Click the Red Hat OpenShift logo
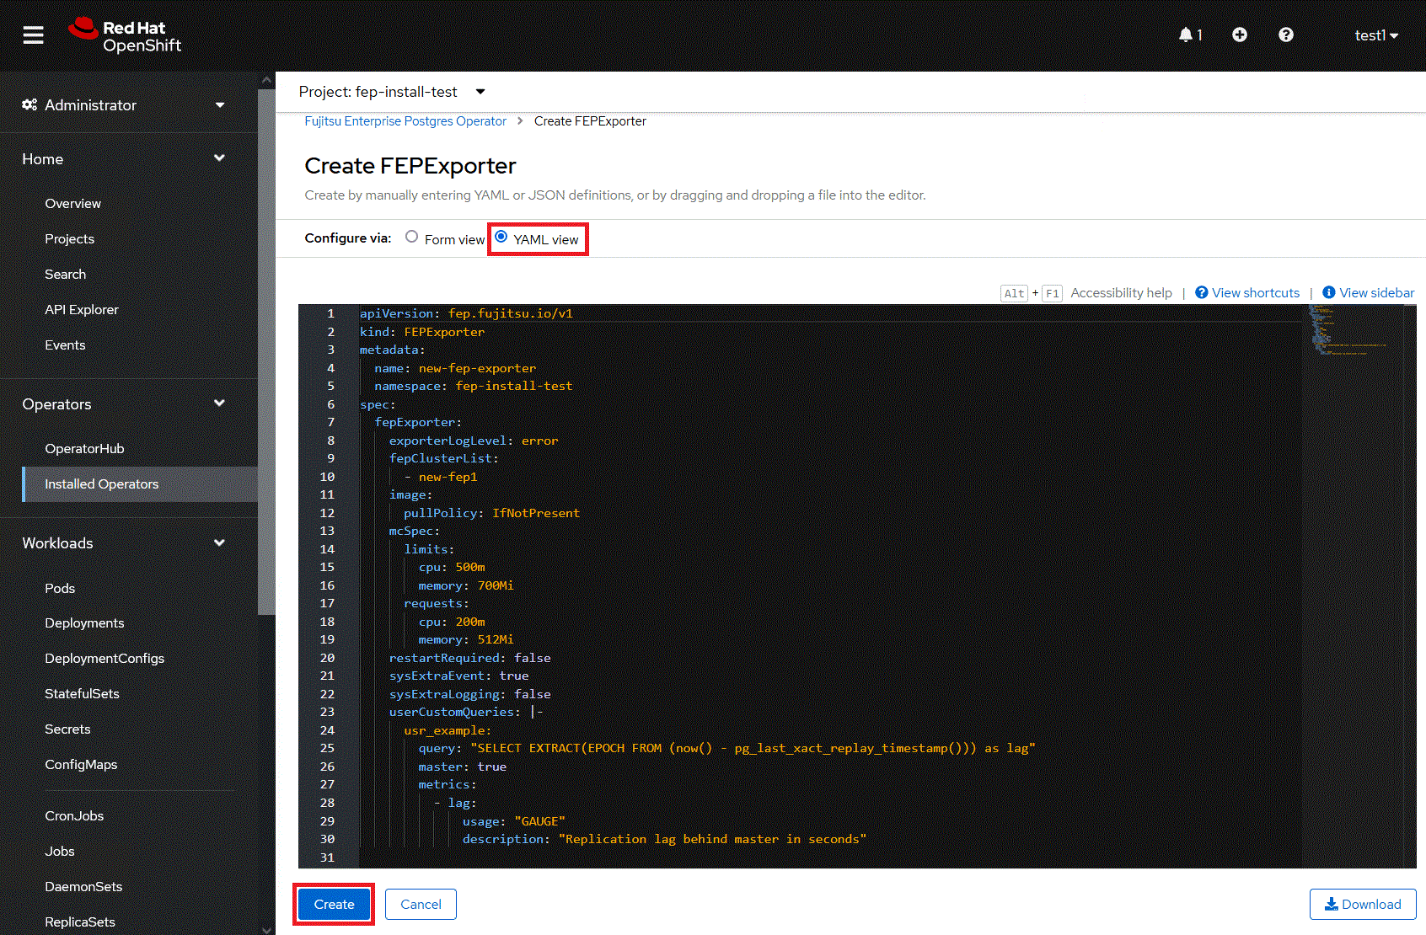The width and height of the screenshot is (1426, 935). (126, 36)
